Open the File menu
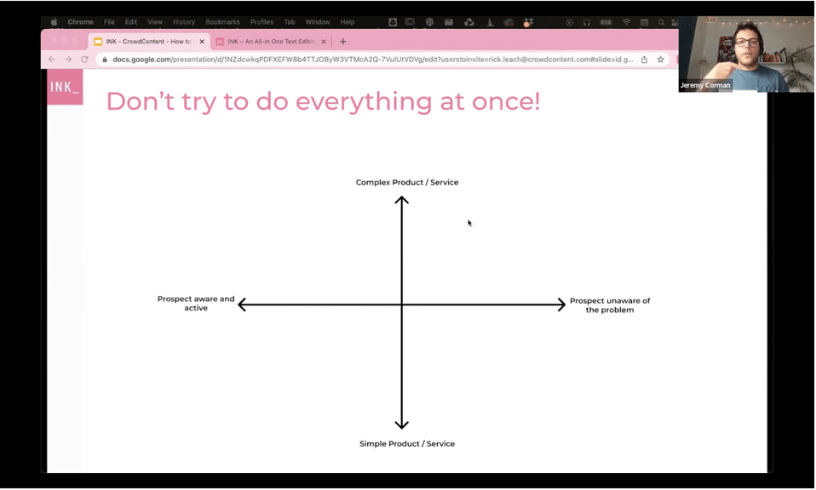 pyautogui.click(x=109, y=22)
